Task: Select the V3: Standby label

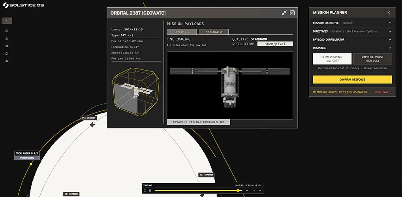Action: pyautogui.click(x=71, y=194)
